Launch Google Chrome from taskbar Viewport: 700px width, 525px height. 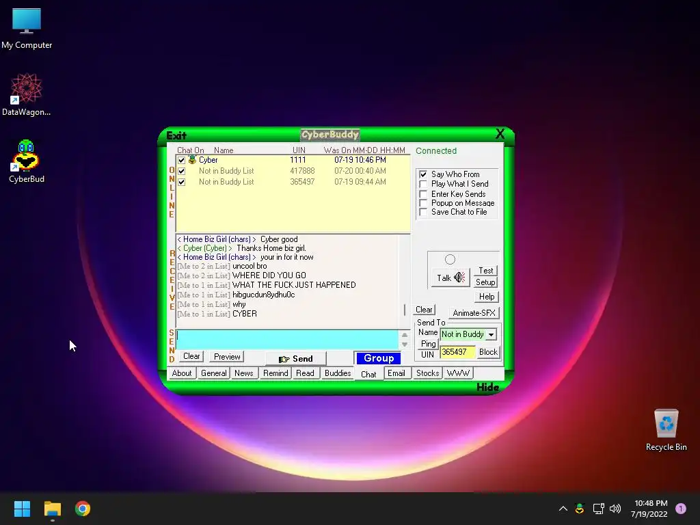click(x=83, y=509)
